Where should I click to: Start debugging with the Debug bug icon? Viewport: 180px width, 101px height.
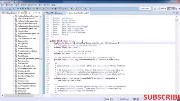[18, 8]
